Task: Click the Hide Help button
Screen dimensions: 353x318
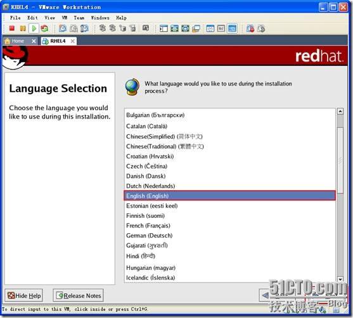Action: (23, 295)
